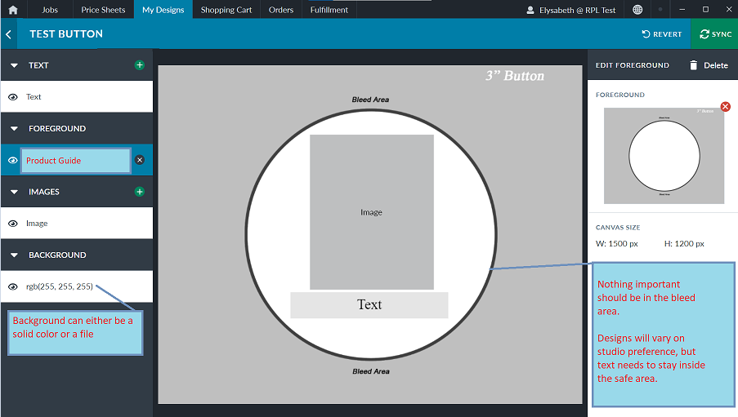Click the Delete trash icon
The height and width of the screenshot is (417, 738).
[694, 65]
